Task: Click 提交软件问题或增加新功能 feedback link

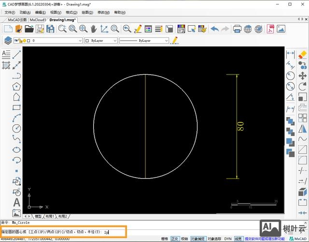Action: [x=264, y=239]
